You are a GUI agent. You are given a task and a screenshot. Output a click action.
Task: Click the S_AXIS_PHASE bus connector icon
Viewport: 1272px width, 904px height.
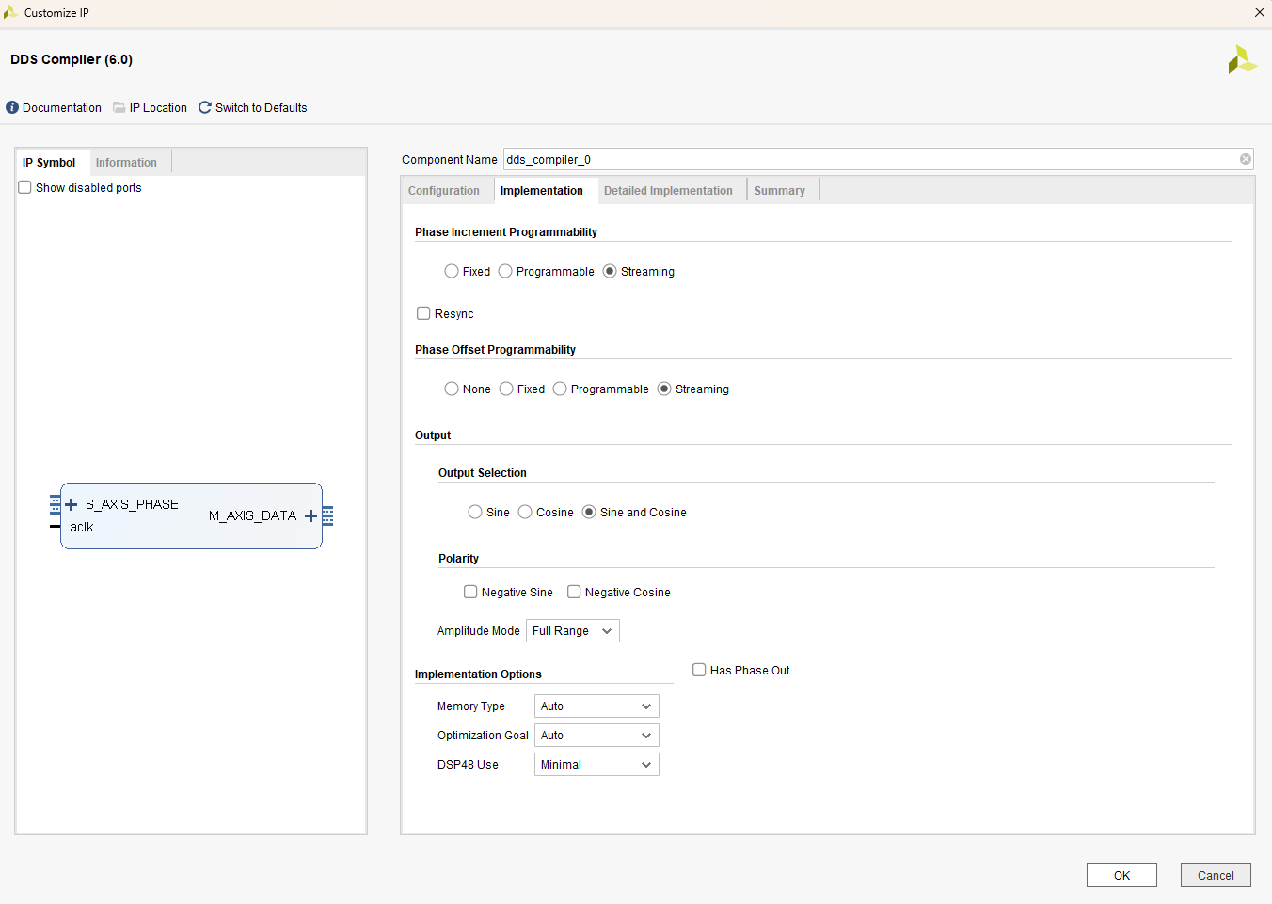(x=56, y=504)
